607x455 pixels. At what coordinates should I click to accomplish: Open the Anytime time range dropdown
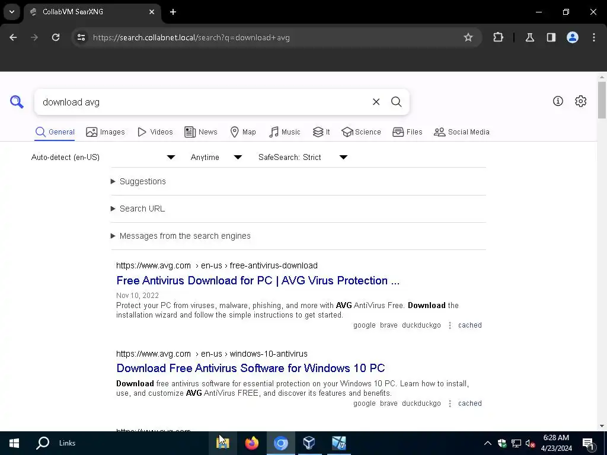216,157
